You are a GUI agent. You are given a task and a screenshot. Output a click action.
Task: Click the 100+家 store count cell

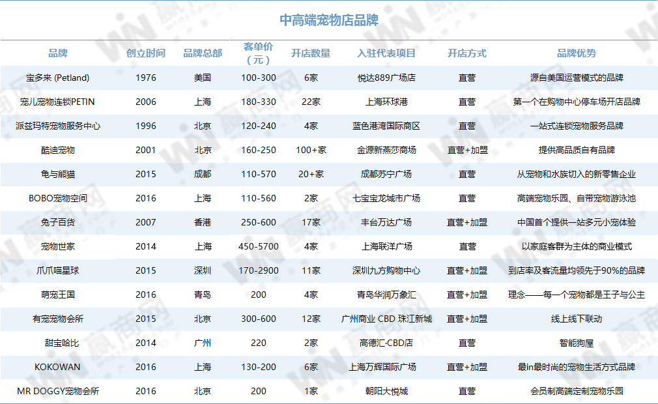coord(311,150)
